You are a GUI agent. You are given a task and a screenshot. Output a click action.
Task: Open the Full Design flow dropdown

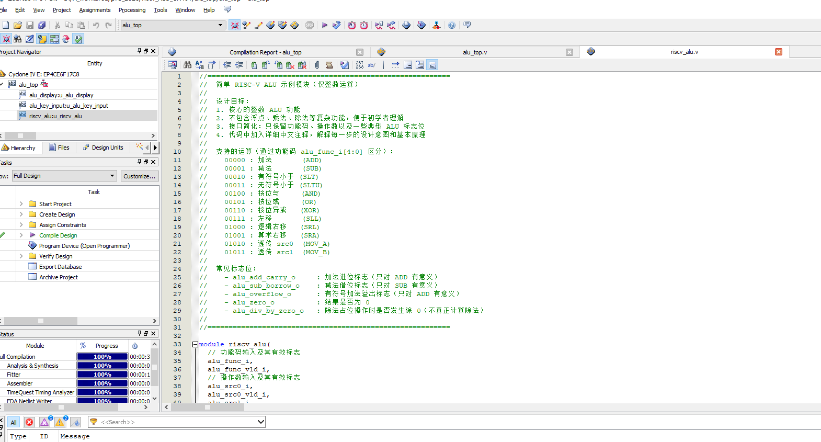112,176
